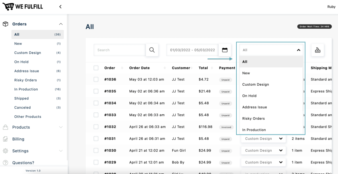Screen dimensions: 338x174
Task: Choose Custom Design in dropdown list
Action: pyautogui.click(x=271, y=84)
